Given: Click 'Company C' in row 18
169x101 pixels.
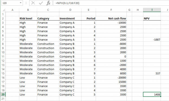Looking at the screenshot, I should tap(67, 86).
